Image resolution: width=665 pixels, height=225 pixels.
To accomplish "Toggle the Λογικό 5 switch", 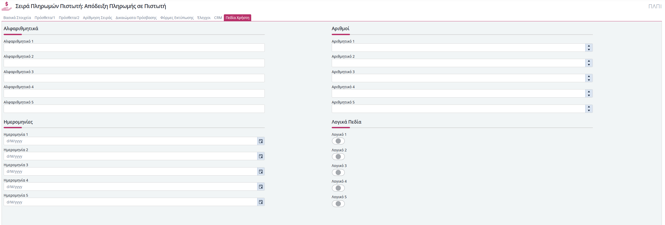I will [x=338, y=204].
